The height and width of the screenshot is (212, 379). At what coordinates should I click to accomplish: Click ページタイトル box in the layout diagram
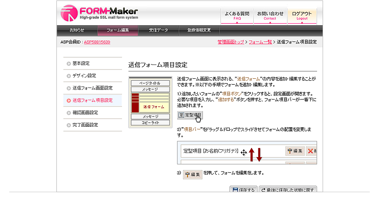click(150, 83)
